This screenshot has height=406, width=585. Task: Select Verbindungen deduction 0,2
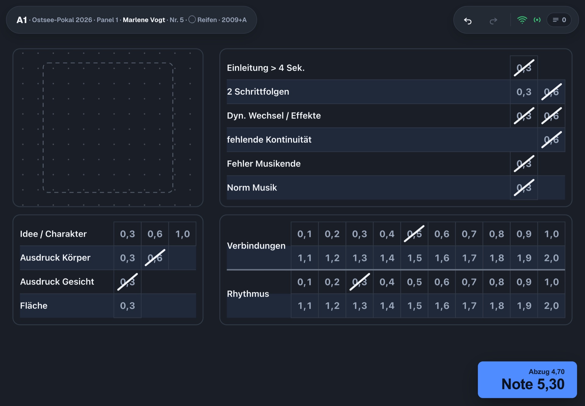click(x=332, y=234)
